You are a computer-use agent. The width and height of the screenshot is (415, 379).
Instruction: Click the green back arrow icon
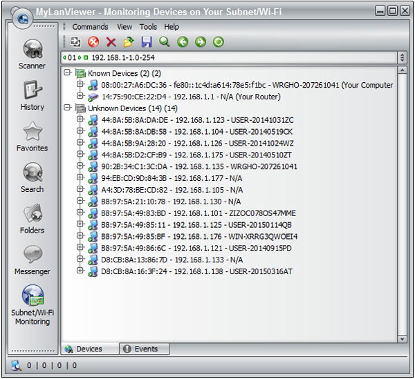[x=183, y=42]
